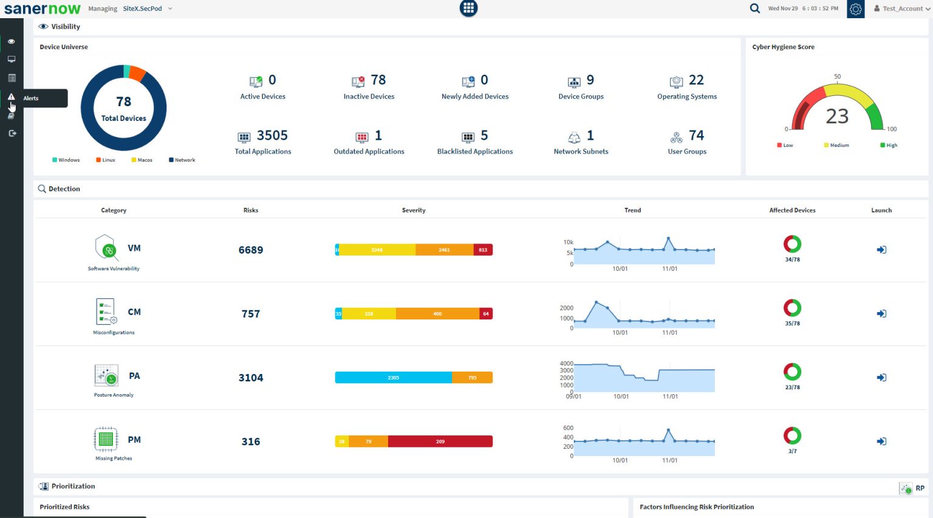933x518 pixels.
Task: Click the PA risks count 3104
Action: coord(251,378)
